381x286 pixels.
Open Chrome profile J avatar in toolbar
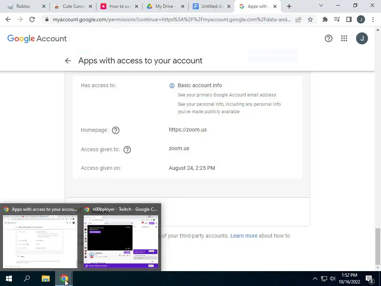pyautogui.click(x=361, y=19)
